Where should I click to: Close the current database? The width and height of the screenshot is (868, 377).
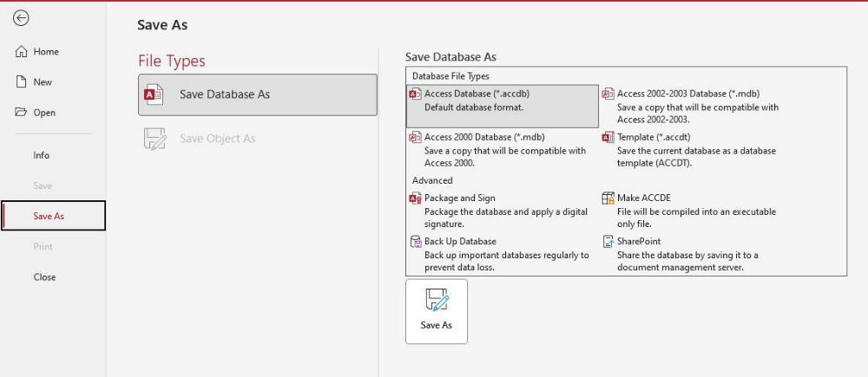pyautogui.click(x=44, y=277)
